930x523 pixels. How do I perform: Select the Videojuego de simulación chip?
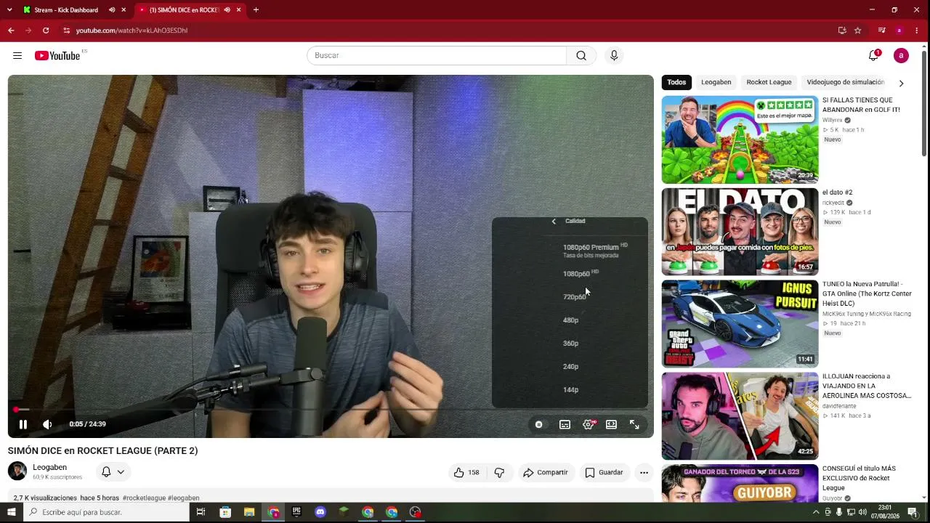(x=845, y=83)
